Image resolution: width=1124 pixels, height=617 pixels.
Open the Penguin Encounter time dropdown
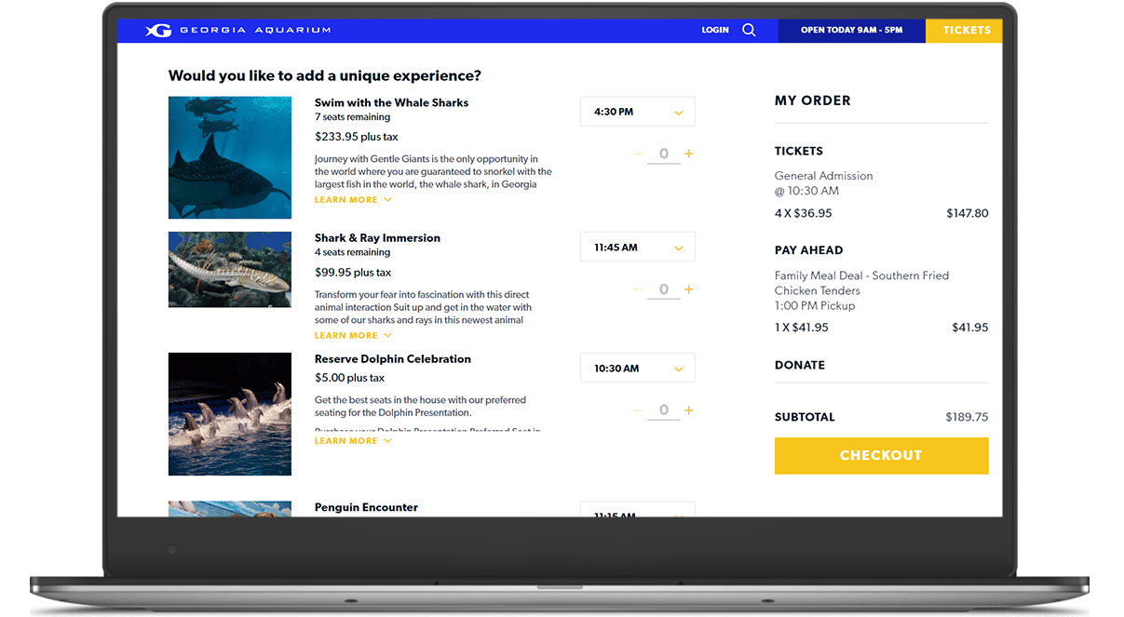[637, 511]
